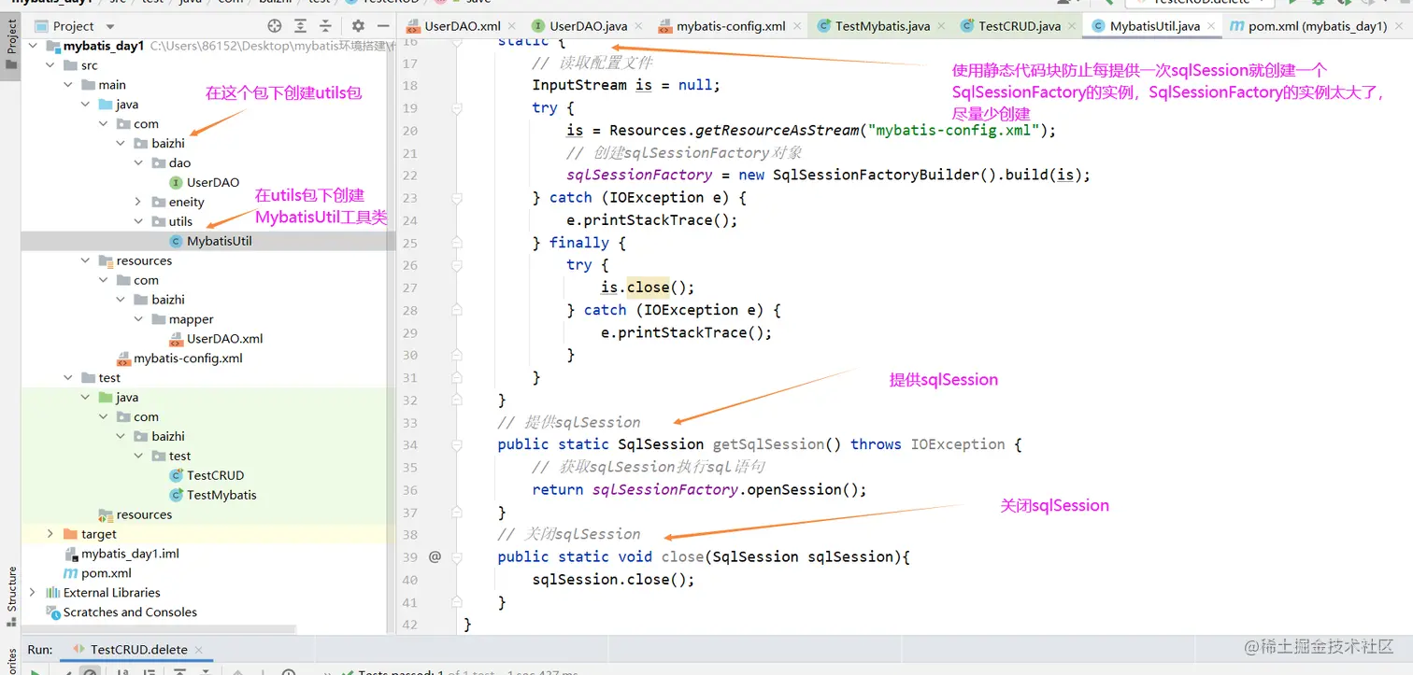Image resolution: width=1413 pixels, height=675 pixels.
Task: Collapse the utils package node
Action: (138, 221)
